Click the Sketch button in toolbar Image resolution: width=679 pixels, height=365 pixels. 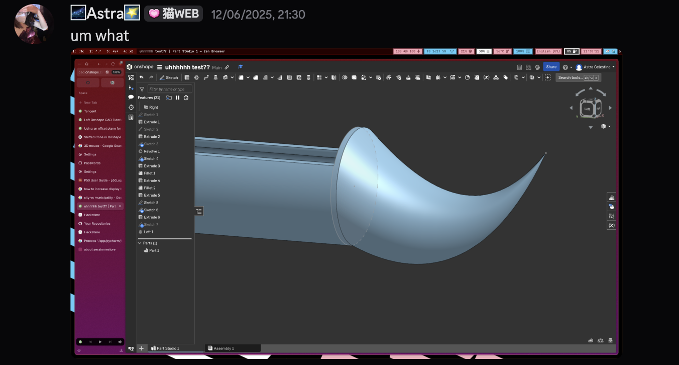[169, 77]
